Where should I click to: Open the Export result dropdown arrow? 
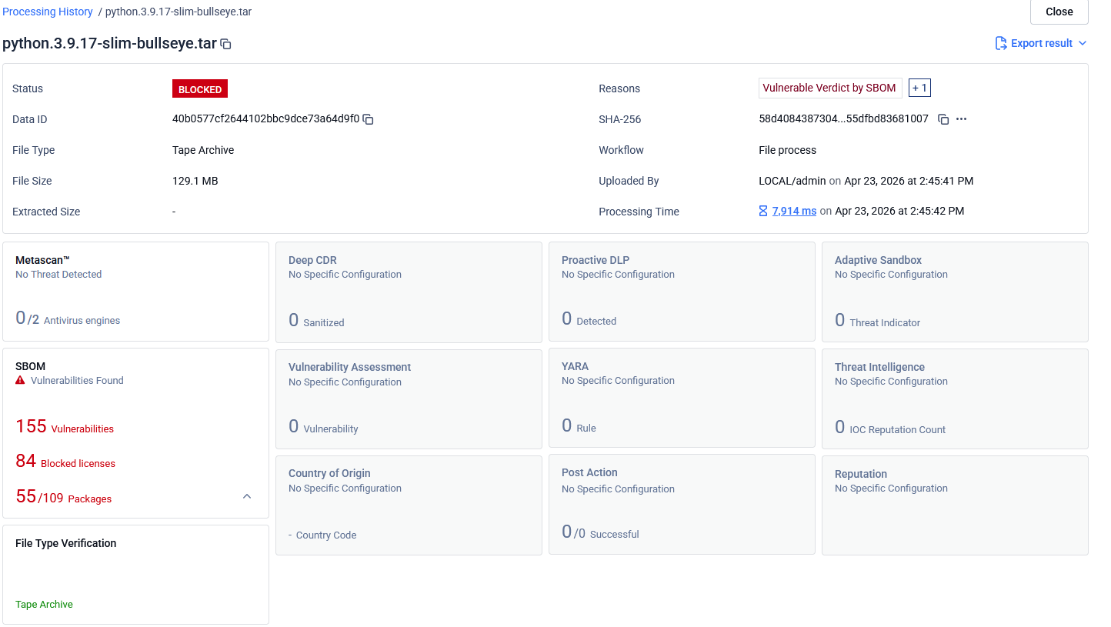pos(1083,43)
